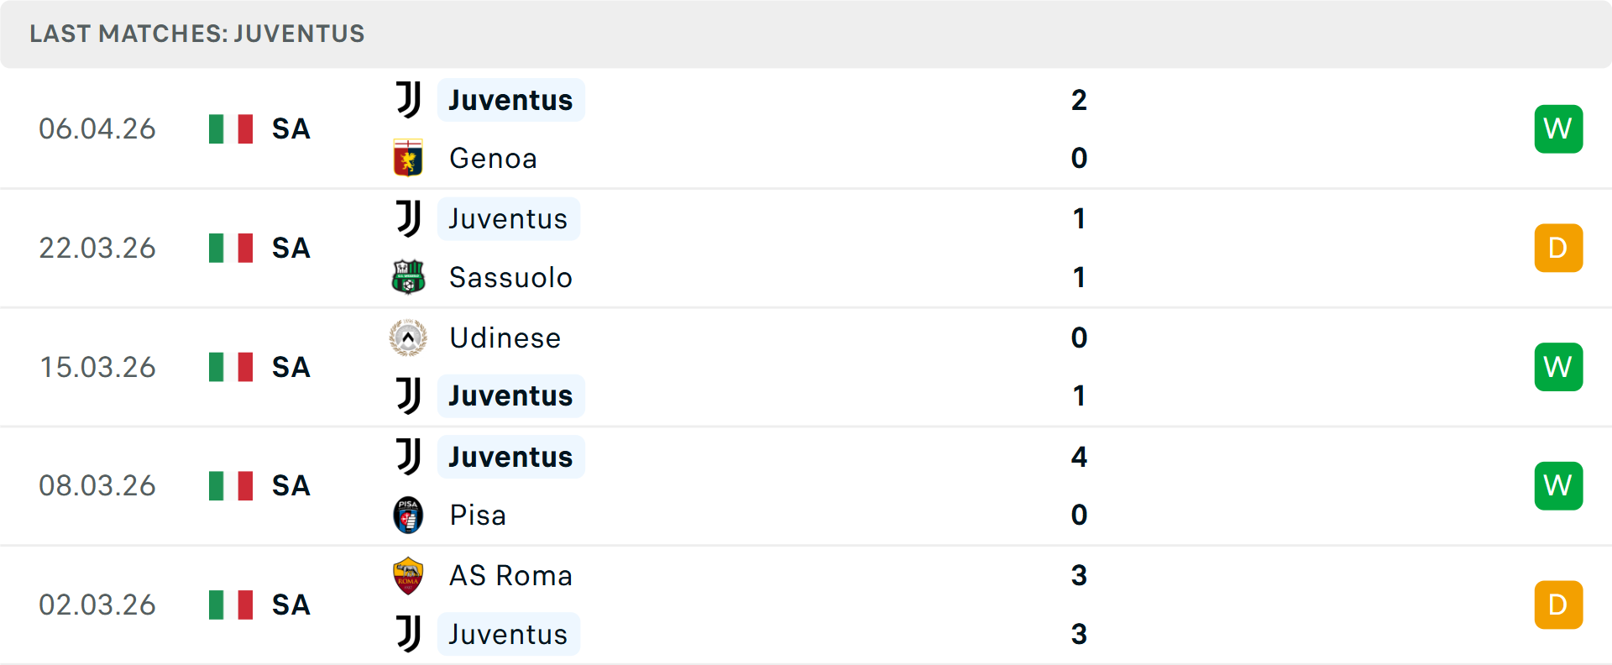The image size is (1612, 665).
Task: Click the Juventus crest beside the Udinese fixture
Action: point(408,395)
